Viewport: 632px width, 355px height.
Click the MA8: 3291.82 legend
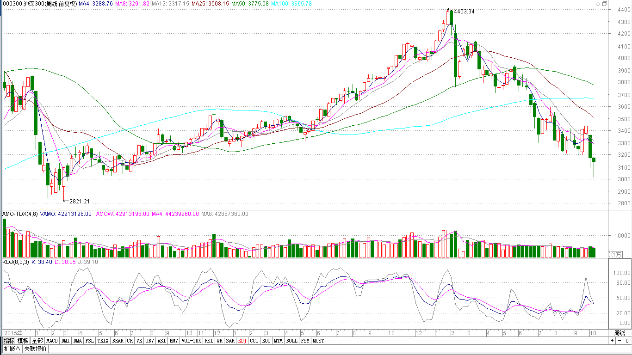[132, 4]
